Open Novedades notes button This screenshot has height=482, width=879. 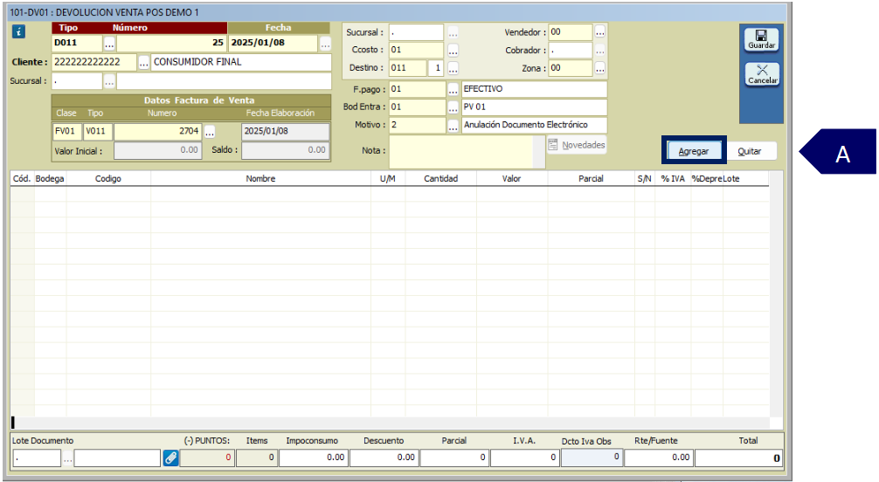click(577, 145)
